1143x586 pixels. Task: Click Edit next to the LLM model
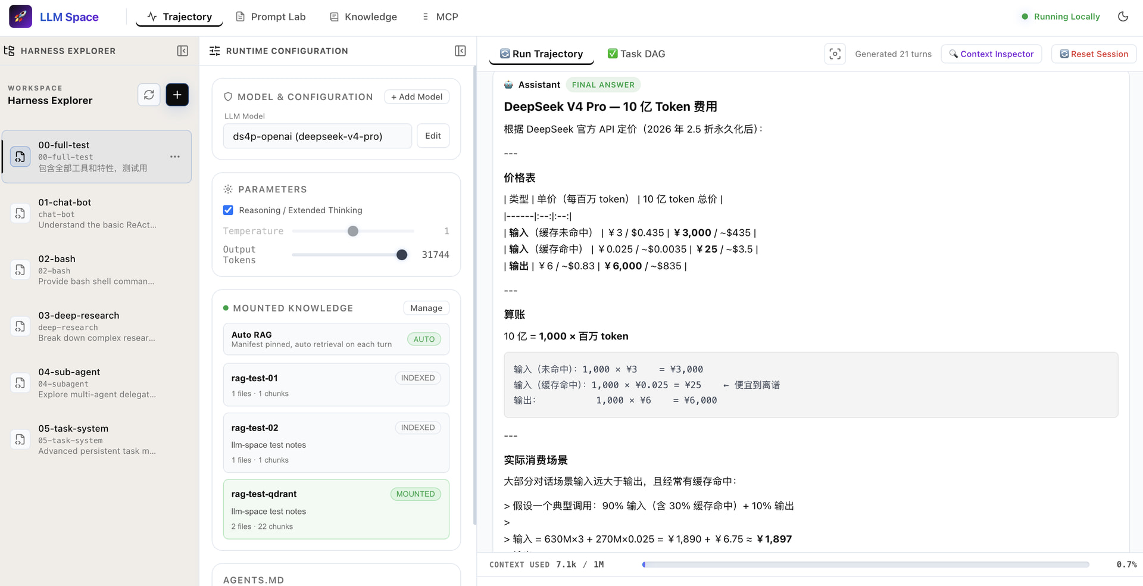(x=433, y=136)
